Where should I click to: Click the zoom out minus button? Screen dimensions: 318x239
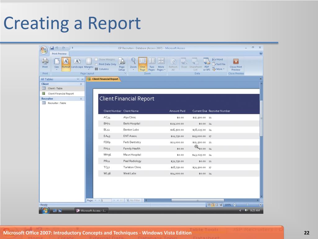pos(235,205)
